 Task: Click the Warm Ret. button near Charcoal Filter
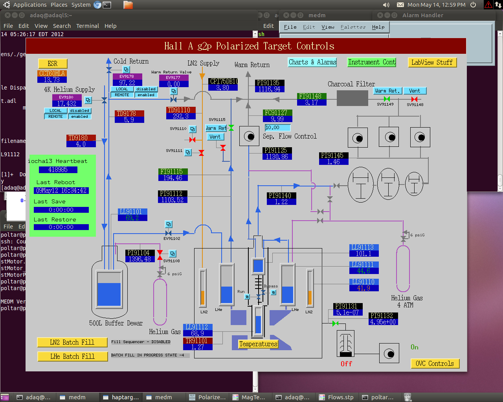387,91
